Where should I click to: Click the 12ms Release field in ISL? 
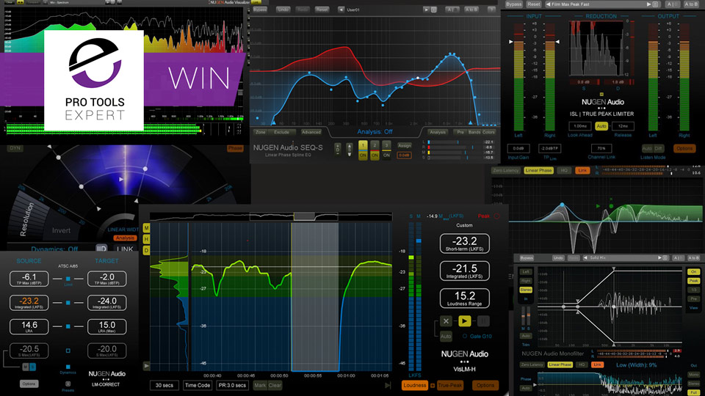(623, 126)
